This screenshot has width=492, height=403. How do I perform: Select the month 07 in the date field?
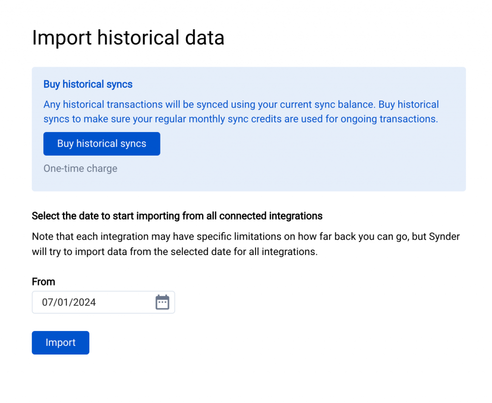pyautogui.click(x=48, y=302)
